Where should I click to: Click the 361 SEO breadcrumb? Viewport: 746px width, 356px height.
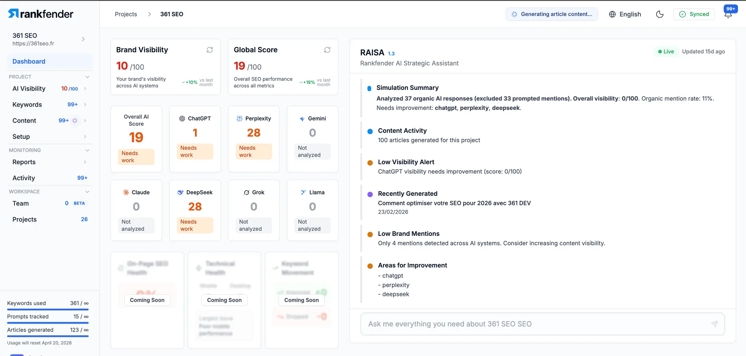tap(172, 14)
